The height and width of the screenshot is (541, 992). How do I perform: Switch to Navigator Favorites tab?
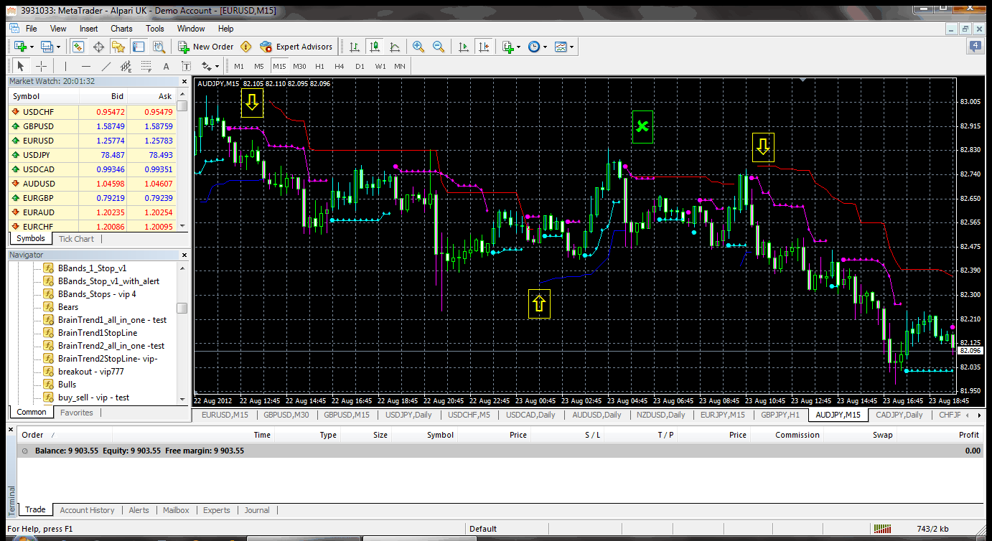[x=76, y=413]
